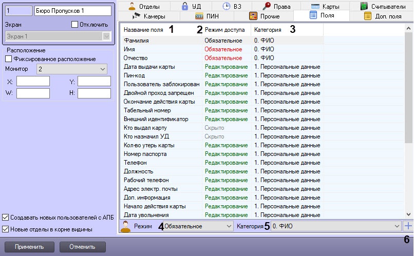Click the plus icon to add field
Screen dimensions: 414x256
coord(408,226)
